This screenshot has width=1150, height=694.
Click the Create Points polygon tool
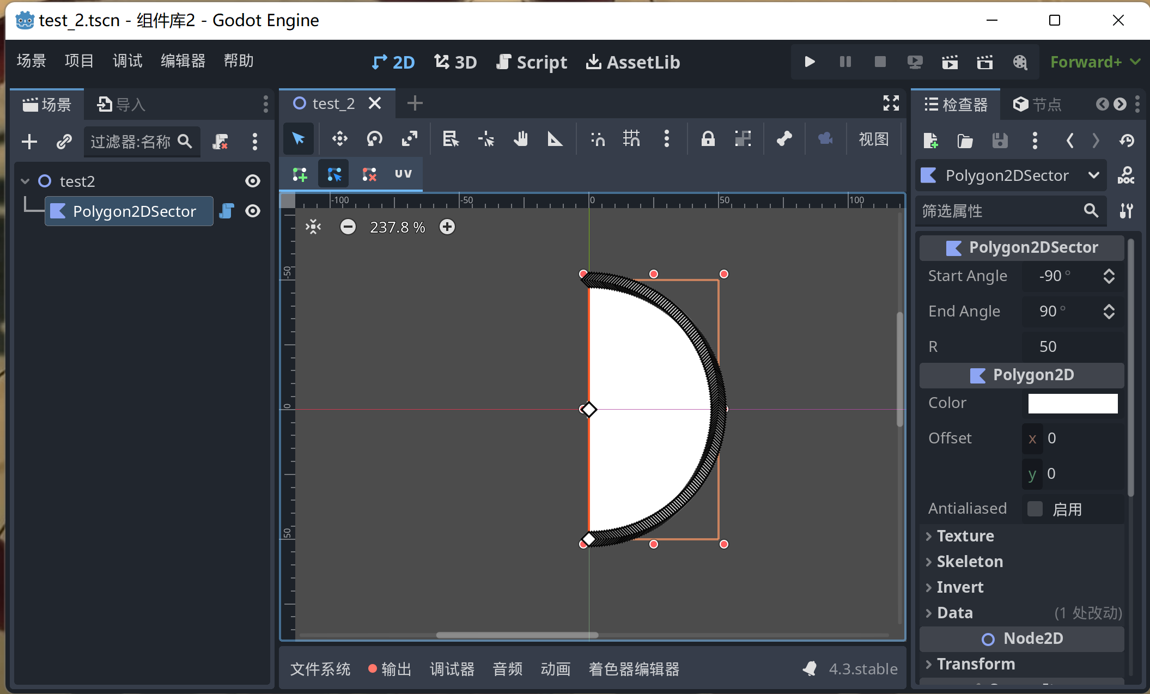coord(300,174)
